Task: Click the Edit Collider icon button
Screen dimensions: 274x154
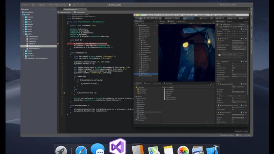Action: coord(233,87)
